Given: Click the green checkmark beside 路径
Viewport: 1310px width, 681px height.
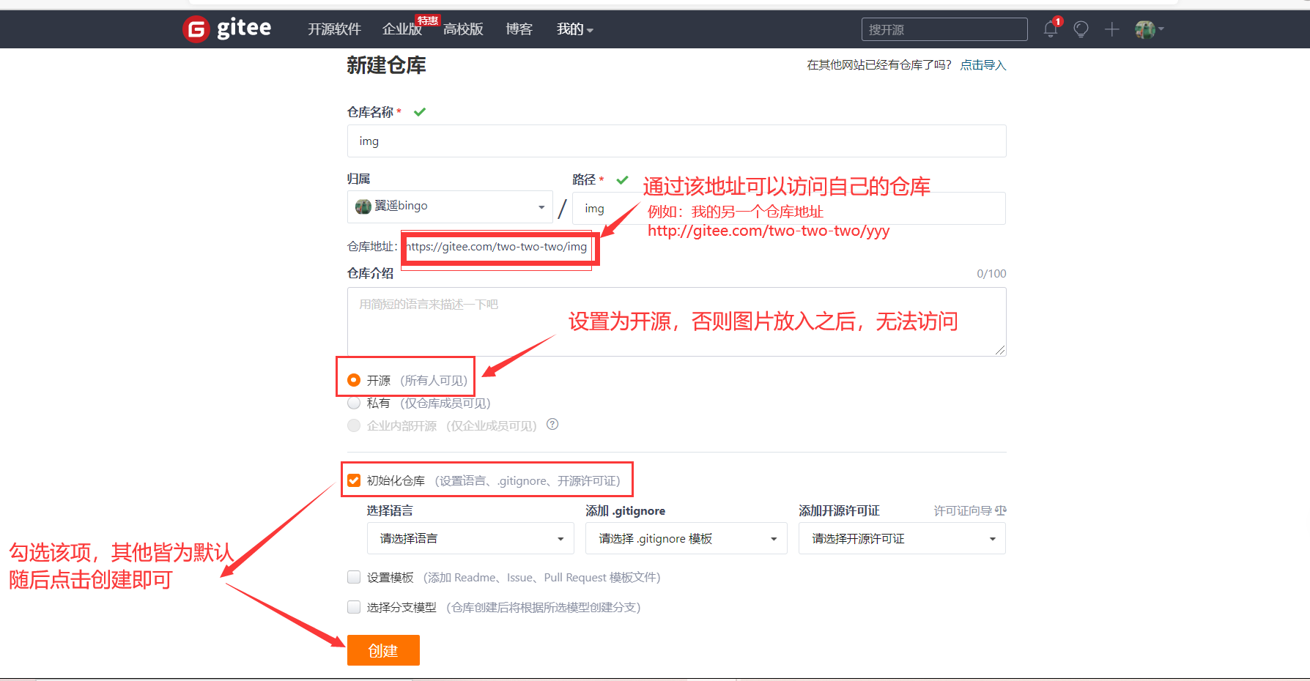Looking at the screenshot, I should point(622,179).
